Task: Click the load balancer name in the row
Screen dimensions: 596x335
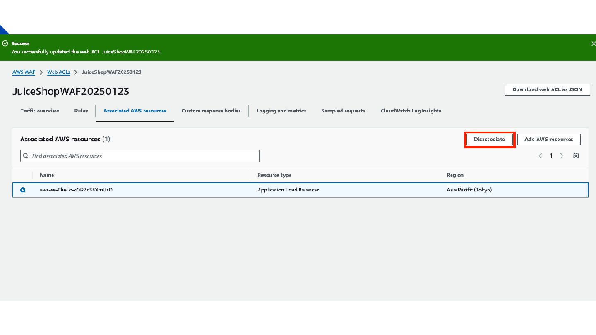Action: tap(76, 190)
